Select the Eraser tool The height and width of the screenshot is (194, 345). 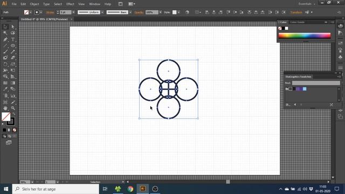point(13,58)
